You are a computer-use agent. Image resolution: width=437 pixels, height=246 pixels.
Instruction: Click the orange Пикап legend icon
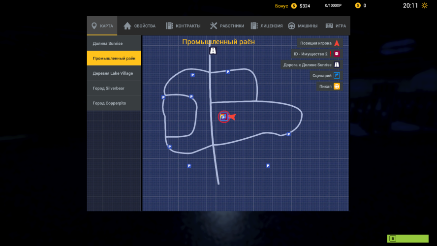coord(337,87)
